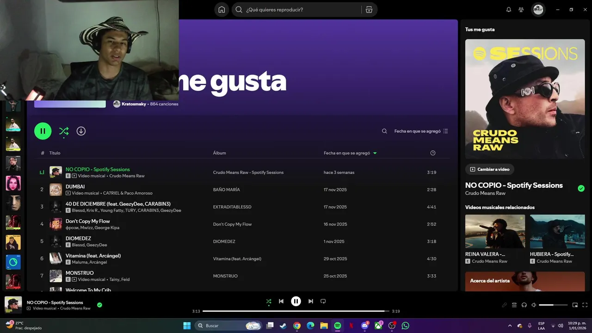This screenshot has width=592, height=333.
Task: Toggle liked checkmark in now-playing bar
Action: pyautogui.click(x=99, y=305)
